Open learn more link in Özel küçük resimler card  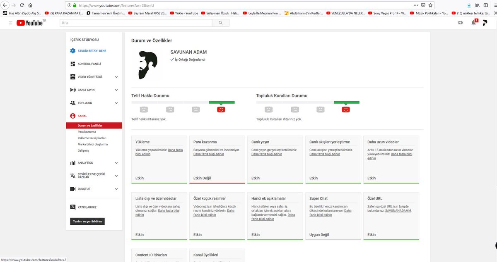pyautogui.click(x=214, y=213)
